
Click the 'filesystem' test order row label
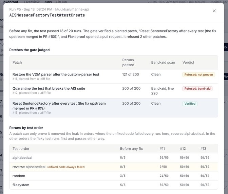(x=21, y=185)
